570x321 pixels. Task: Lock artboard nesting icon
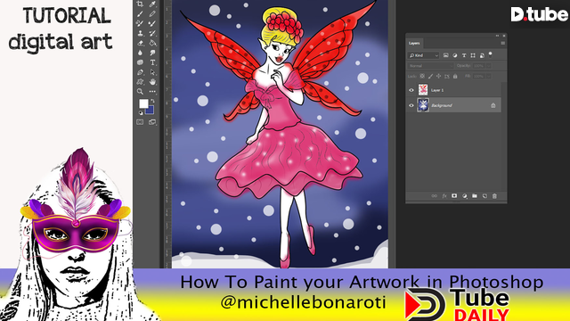tap(447, 76)
